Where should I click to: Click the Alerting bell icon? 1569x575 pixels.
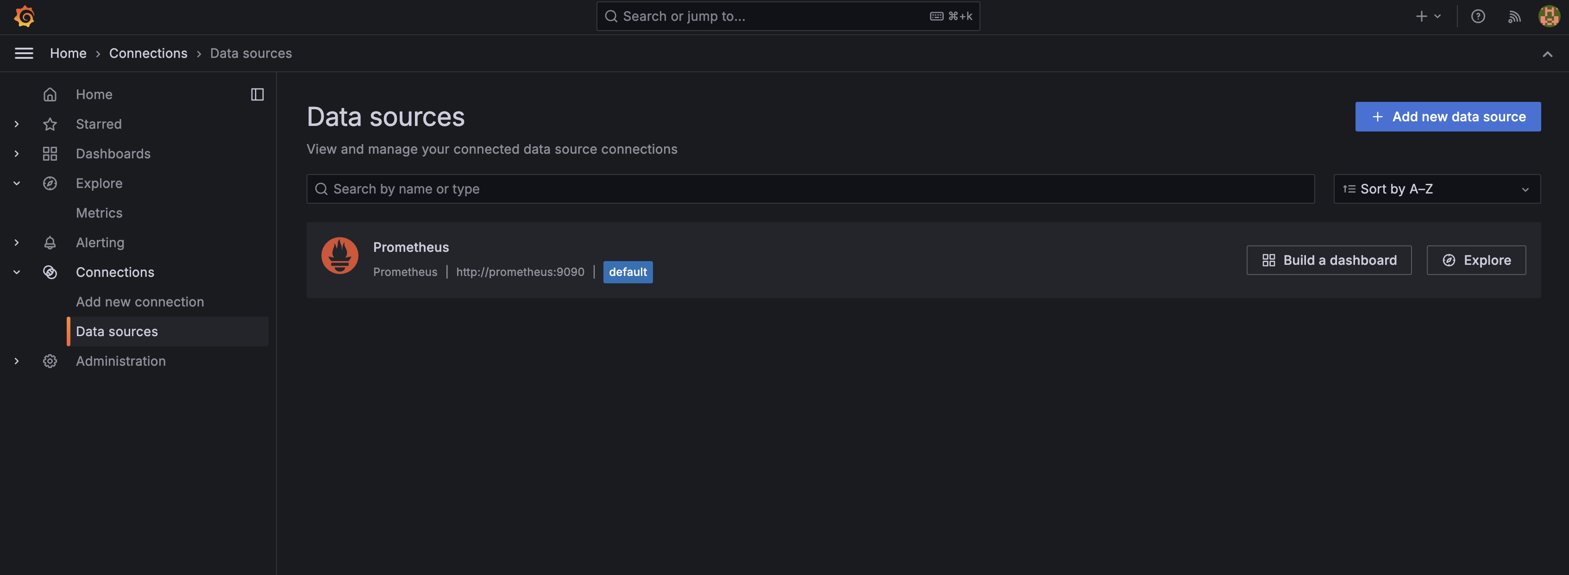click(50, 243)
